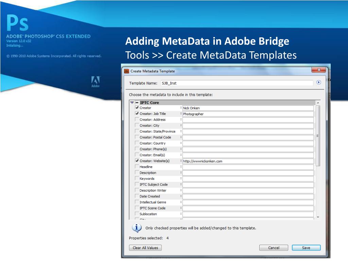Check the Creator: State/Province box
Image resolution: width=348 pixels, height=261 pixels.
137,131
